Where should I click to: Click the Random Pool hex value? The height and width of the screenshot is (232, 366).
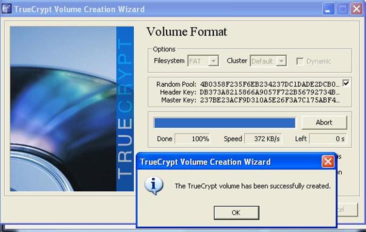[x=269, y=84]
